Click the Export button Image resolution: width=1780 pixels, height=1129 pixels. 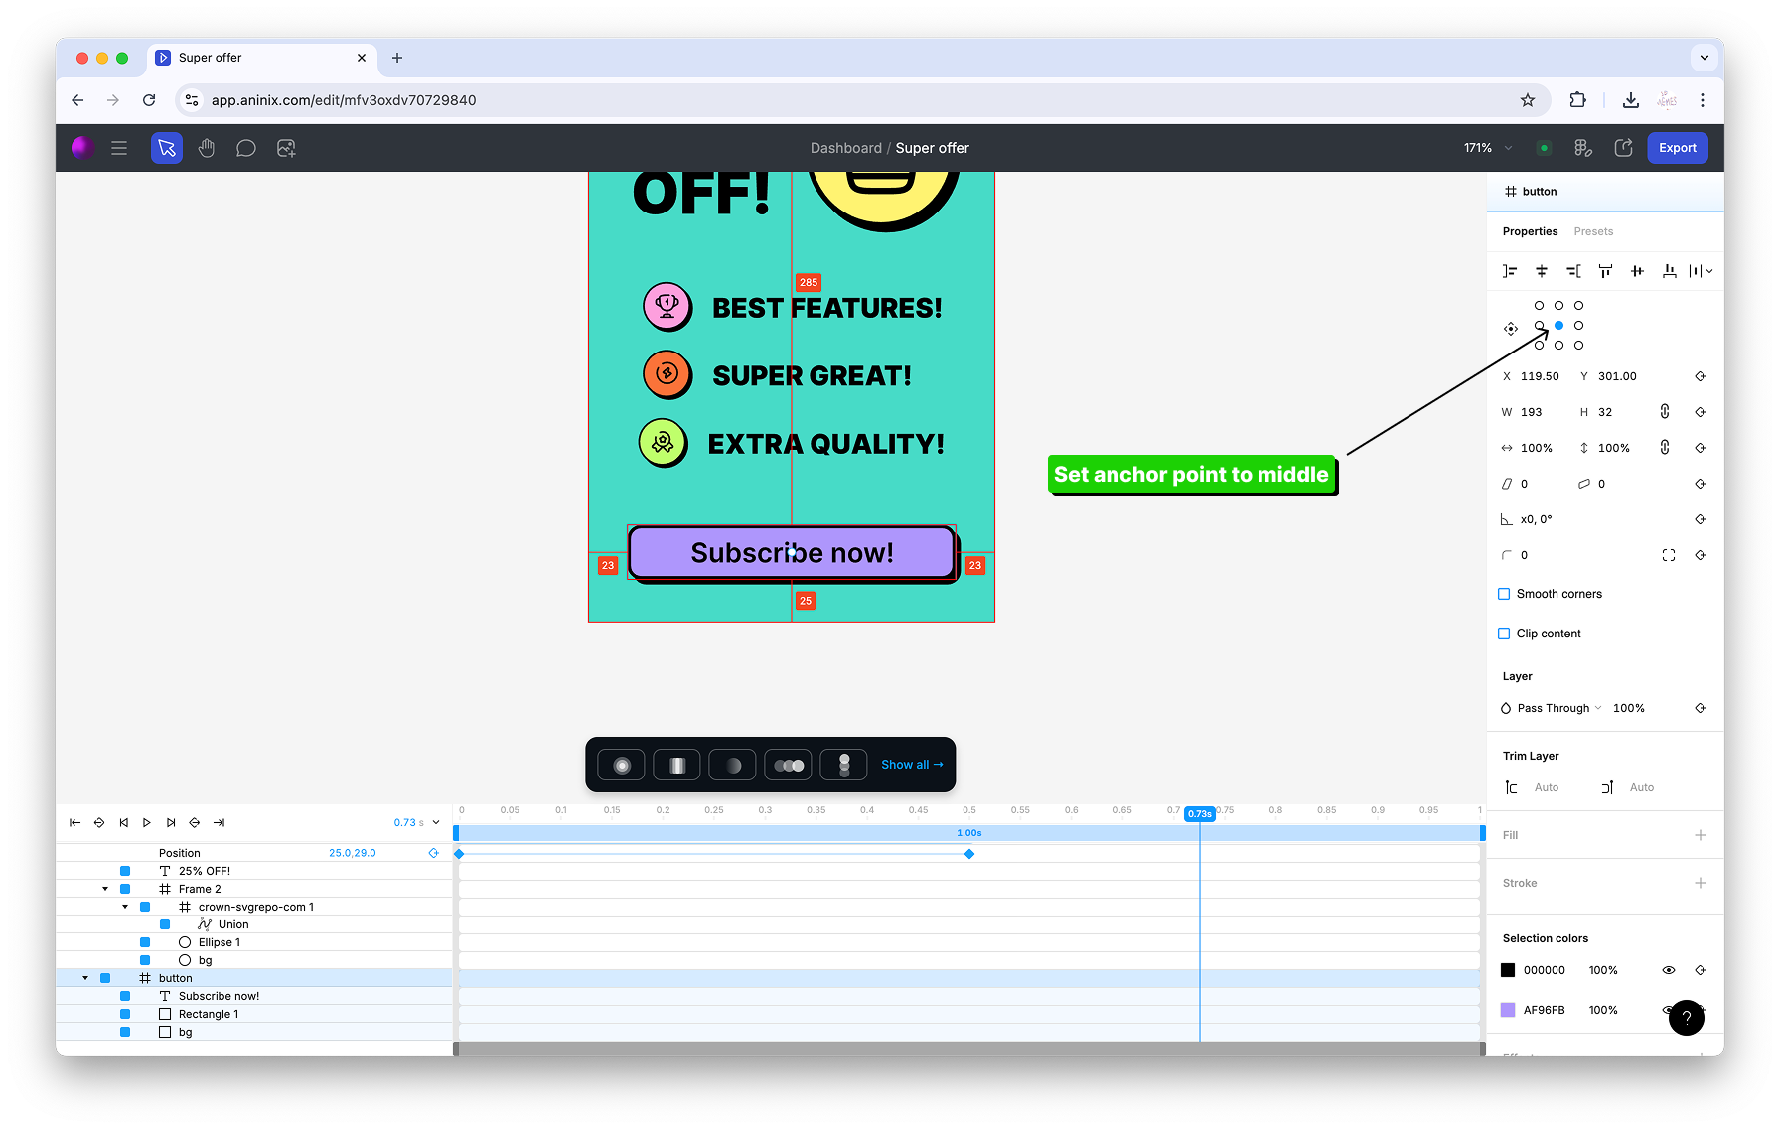[x=1678, y=148]
